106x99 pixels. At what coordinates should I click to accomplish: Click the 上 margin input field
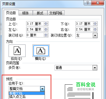pyautogui.click(x=35, y=24)
